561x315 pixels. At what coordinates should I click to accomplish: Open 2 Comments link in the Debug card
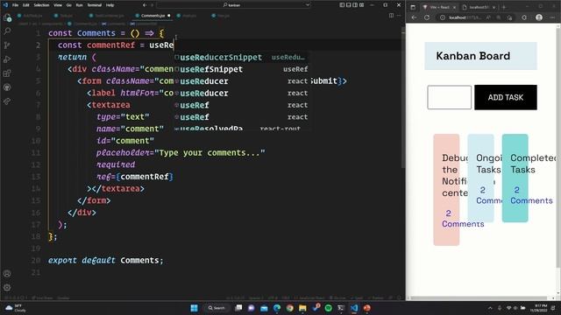point(463,219)
